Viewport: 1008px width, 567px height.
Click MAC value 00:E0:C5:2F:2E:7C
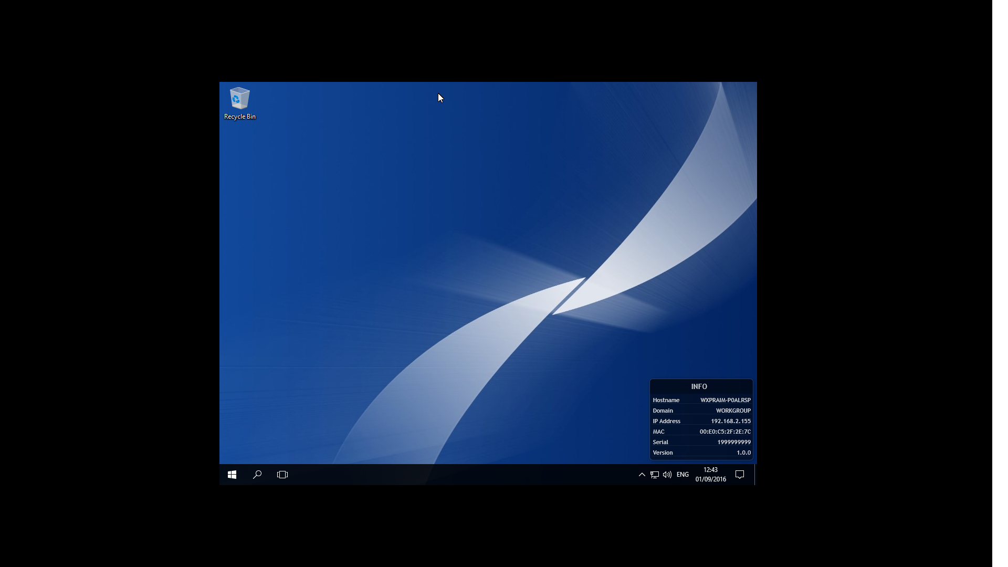[x=725, y=432]
